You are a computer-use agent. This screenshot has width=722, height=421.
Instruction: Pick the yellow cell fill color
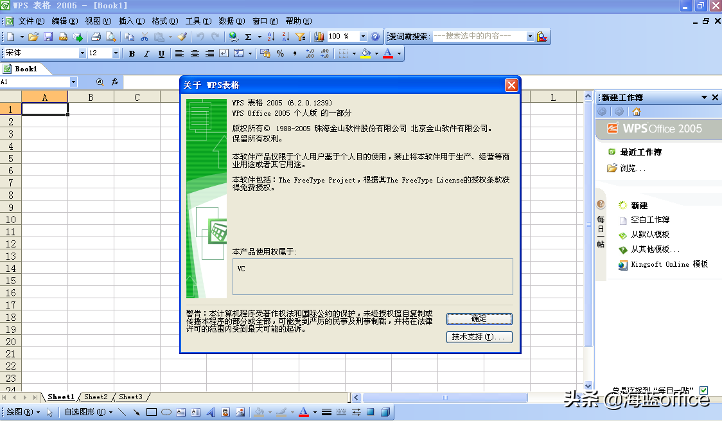365,53
